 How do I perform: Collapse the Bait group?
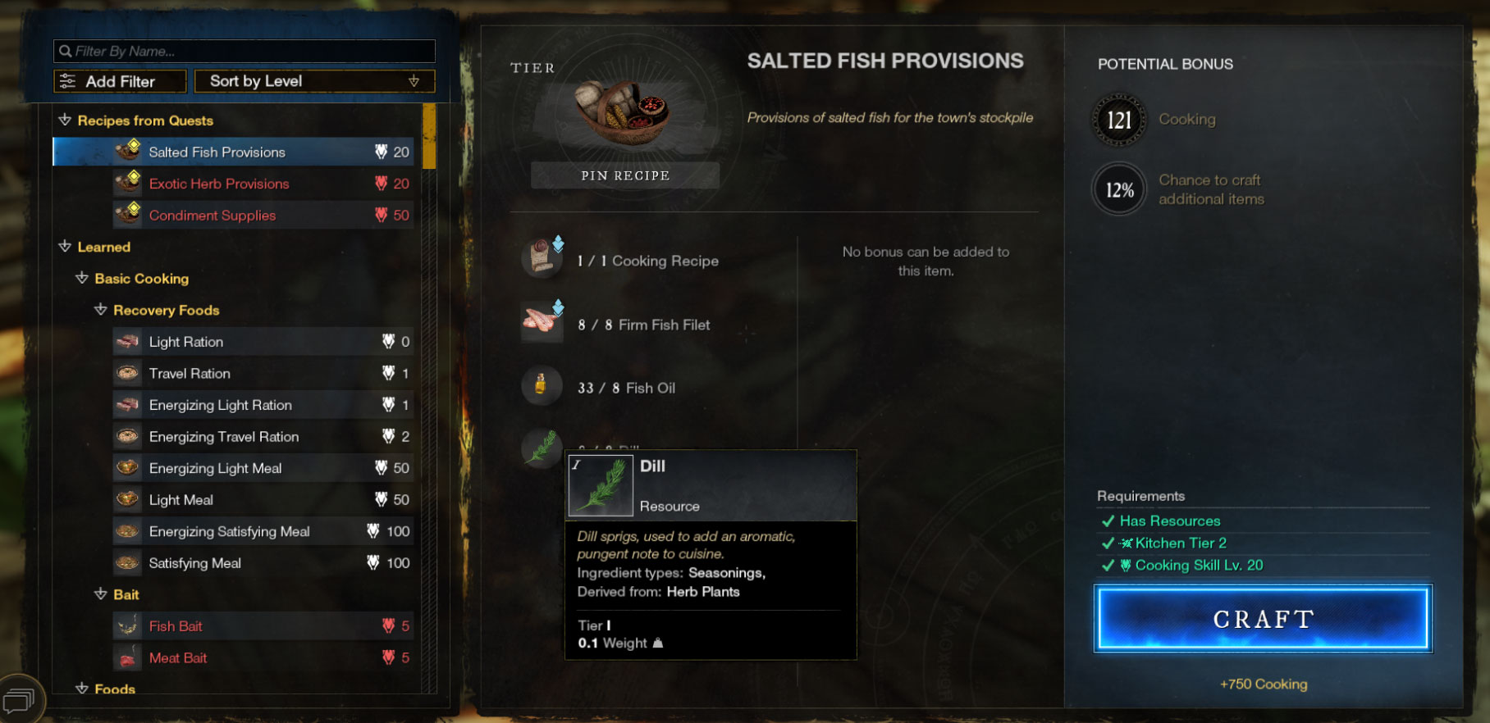click(101, 594)
